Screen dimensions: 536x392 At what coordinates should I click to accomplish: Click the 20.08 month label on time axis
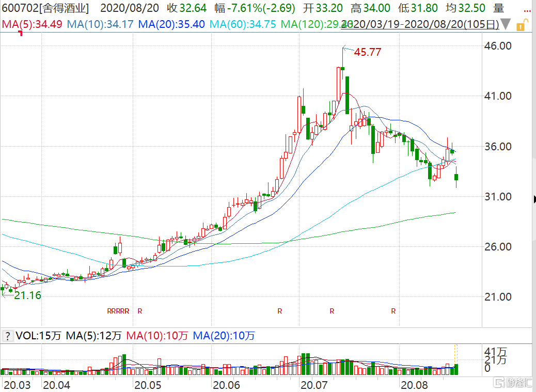click(x=414, y=385)
